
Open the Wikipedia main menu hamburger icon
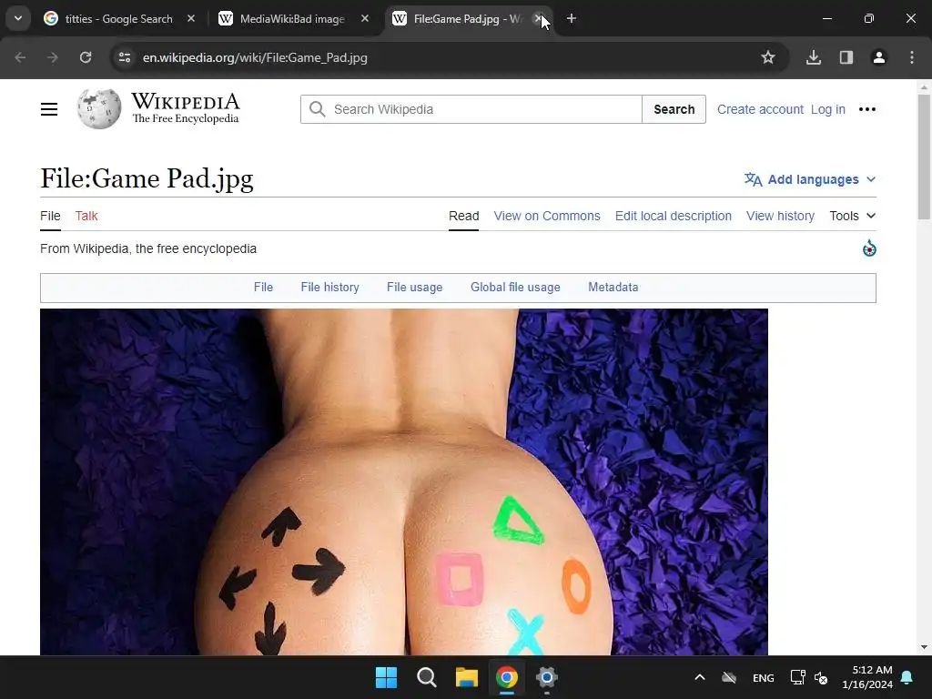pos(49,109)
